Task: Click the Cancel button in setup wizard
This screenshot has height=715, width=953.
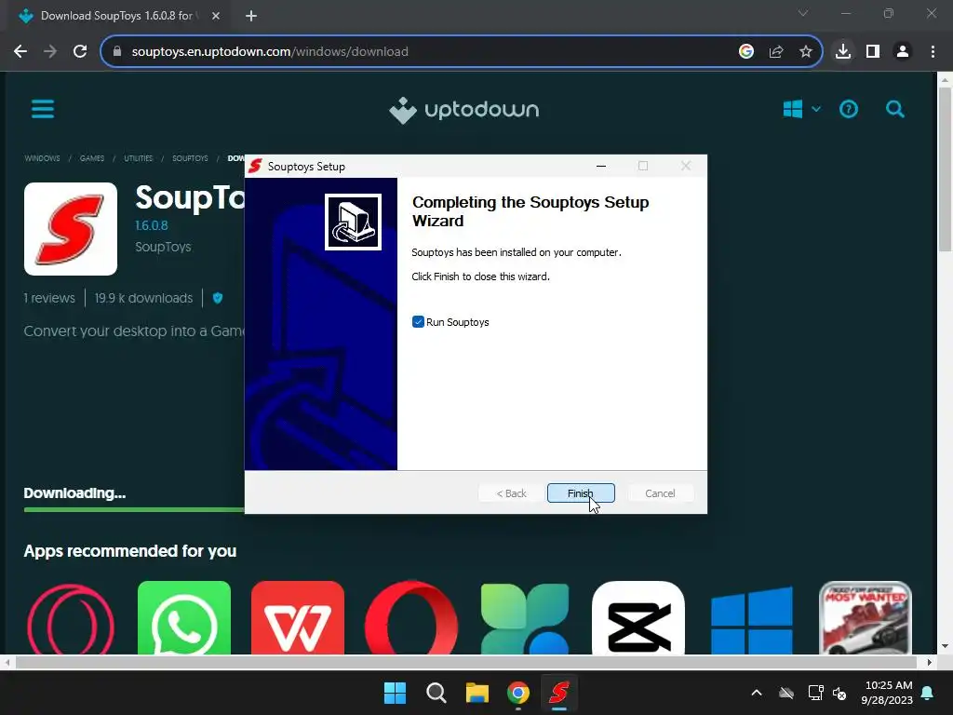Action: [x=660, y=493]
